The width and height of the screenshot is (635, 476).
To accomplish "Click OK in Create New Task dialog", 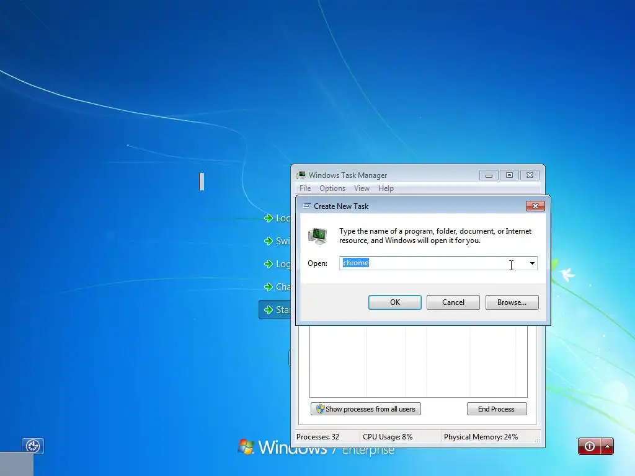I will tap(394, 302).
